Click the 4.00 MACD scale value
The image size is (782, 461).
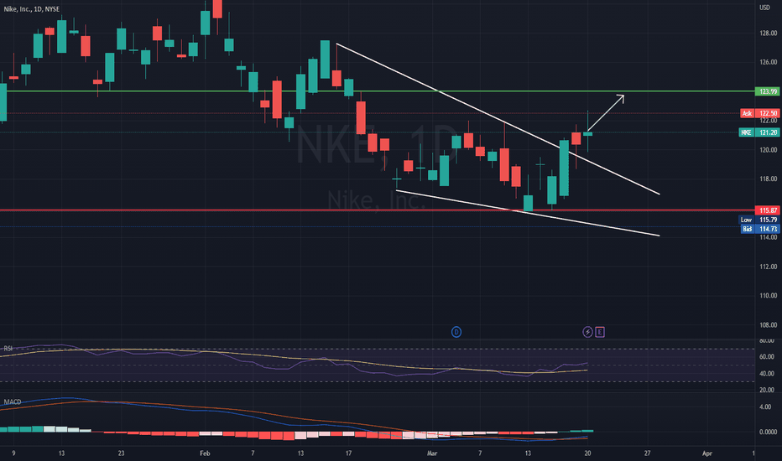coord(765,407)
